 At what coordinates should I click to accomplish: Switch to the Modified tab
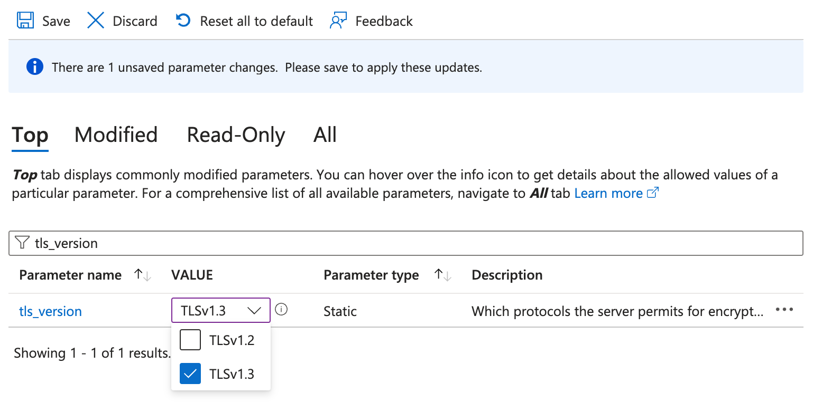(x=116, y=135)
